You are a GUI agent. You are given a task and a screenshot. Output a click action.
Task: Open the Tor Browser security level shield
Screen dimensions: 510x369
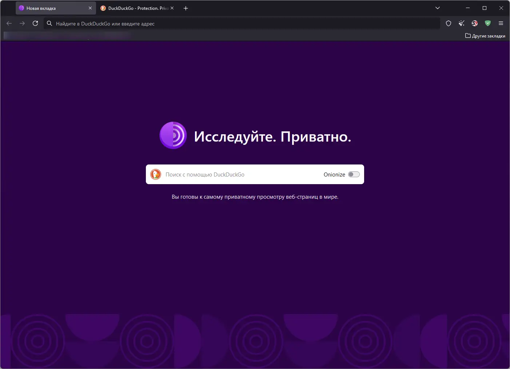click(449, 23)
